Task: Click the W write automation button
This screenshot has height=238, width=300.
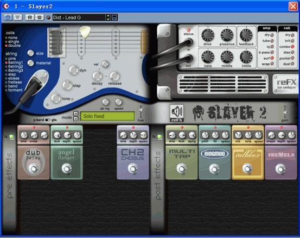Action: tap(39, 17)
